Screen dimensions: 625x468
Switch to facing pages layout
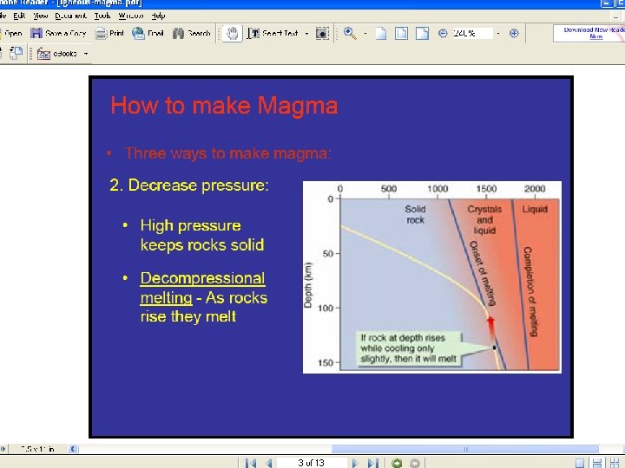pos(615,463)
